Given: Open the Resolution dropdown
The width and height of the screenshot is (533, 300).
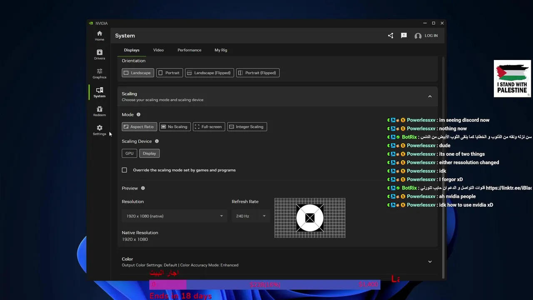Looking at the screenshot, I should point(174,216).
